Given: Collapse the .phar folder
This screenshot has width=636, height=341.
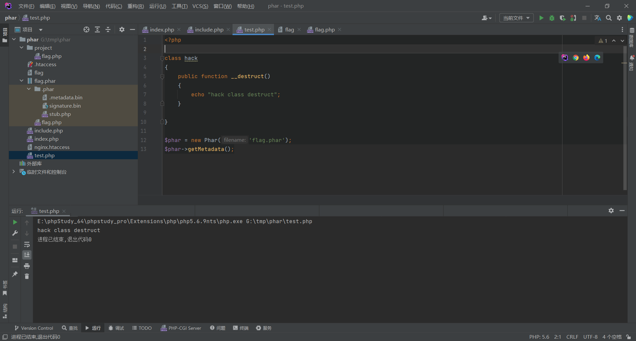Looking at the screenshot, I should 29,89.
